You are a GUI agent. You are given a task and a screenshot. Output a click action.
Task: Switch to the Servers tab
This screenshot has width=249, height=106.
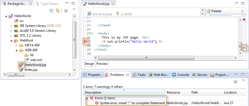[200, 75]
